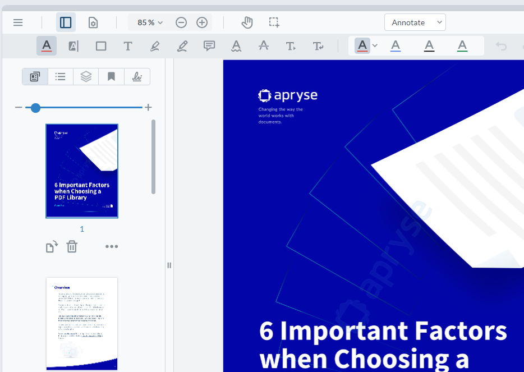This screenshot has width=524, height=372.
Task: Click the zoom in plus button
Action: point(202,22)
